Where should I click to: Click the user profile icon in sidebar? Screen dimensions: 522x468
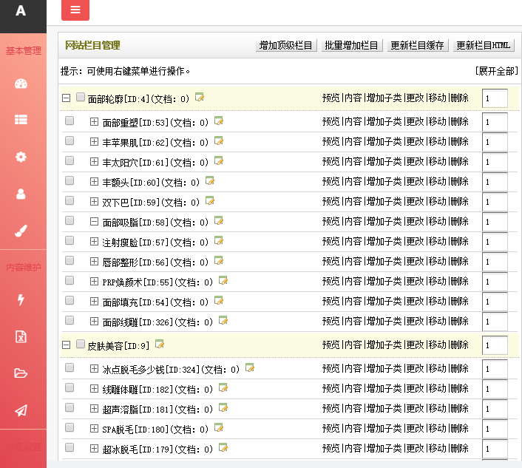21,194
